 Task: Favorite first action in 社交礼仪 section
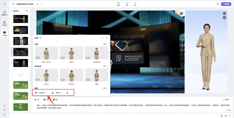tap(56, 70)
